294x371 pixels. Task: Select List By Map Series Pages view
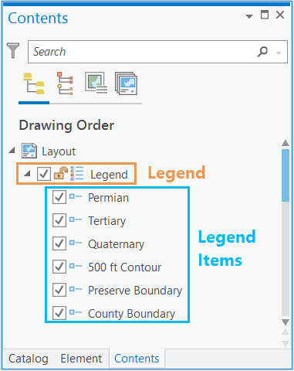126,83
